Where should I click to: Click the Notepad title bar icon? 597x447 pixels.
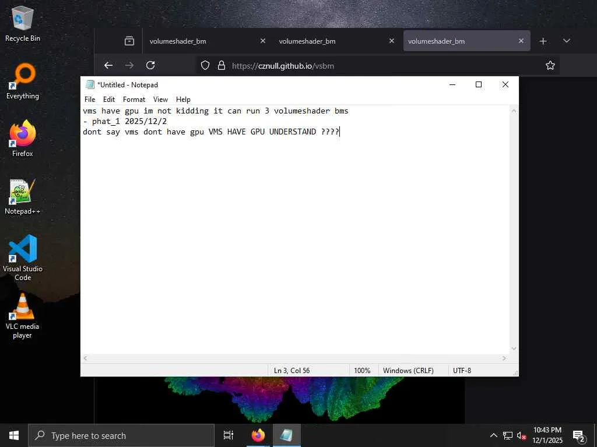coord(90,84)
